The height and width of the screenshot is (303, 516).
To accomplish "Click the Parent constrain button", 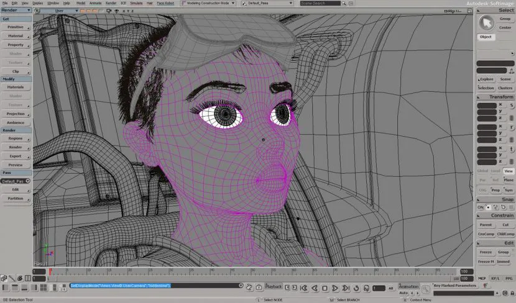I will (x=486, y=225).
